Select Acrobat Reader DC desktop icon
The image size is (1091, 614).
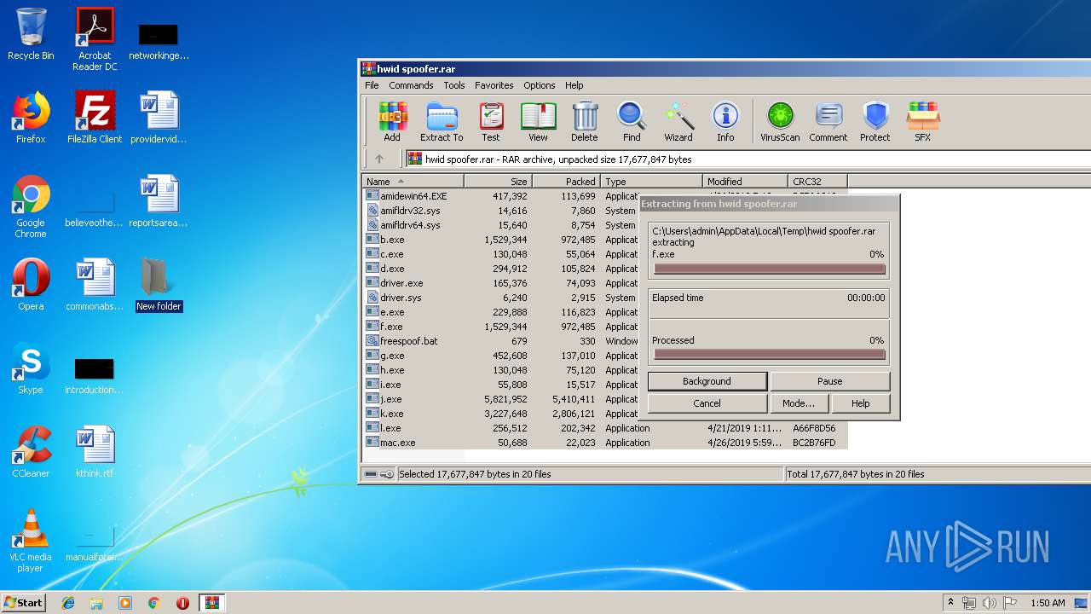[x=95, y=39]
